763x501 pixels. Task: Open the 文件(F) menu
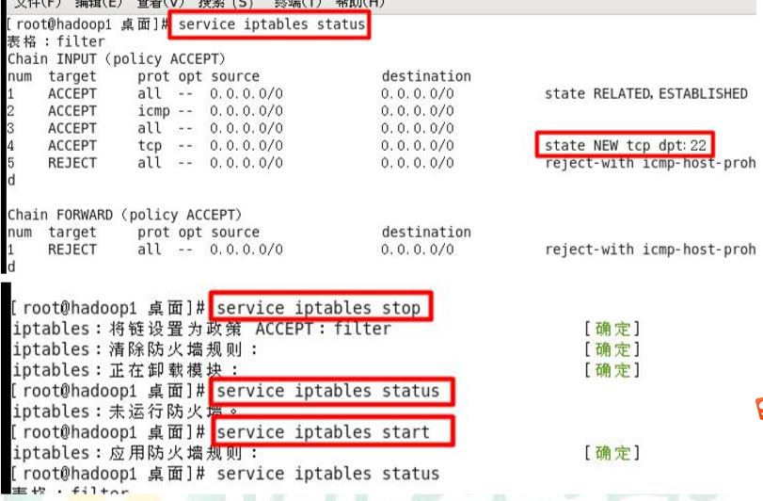point(37,4)
